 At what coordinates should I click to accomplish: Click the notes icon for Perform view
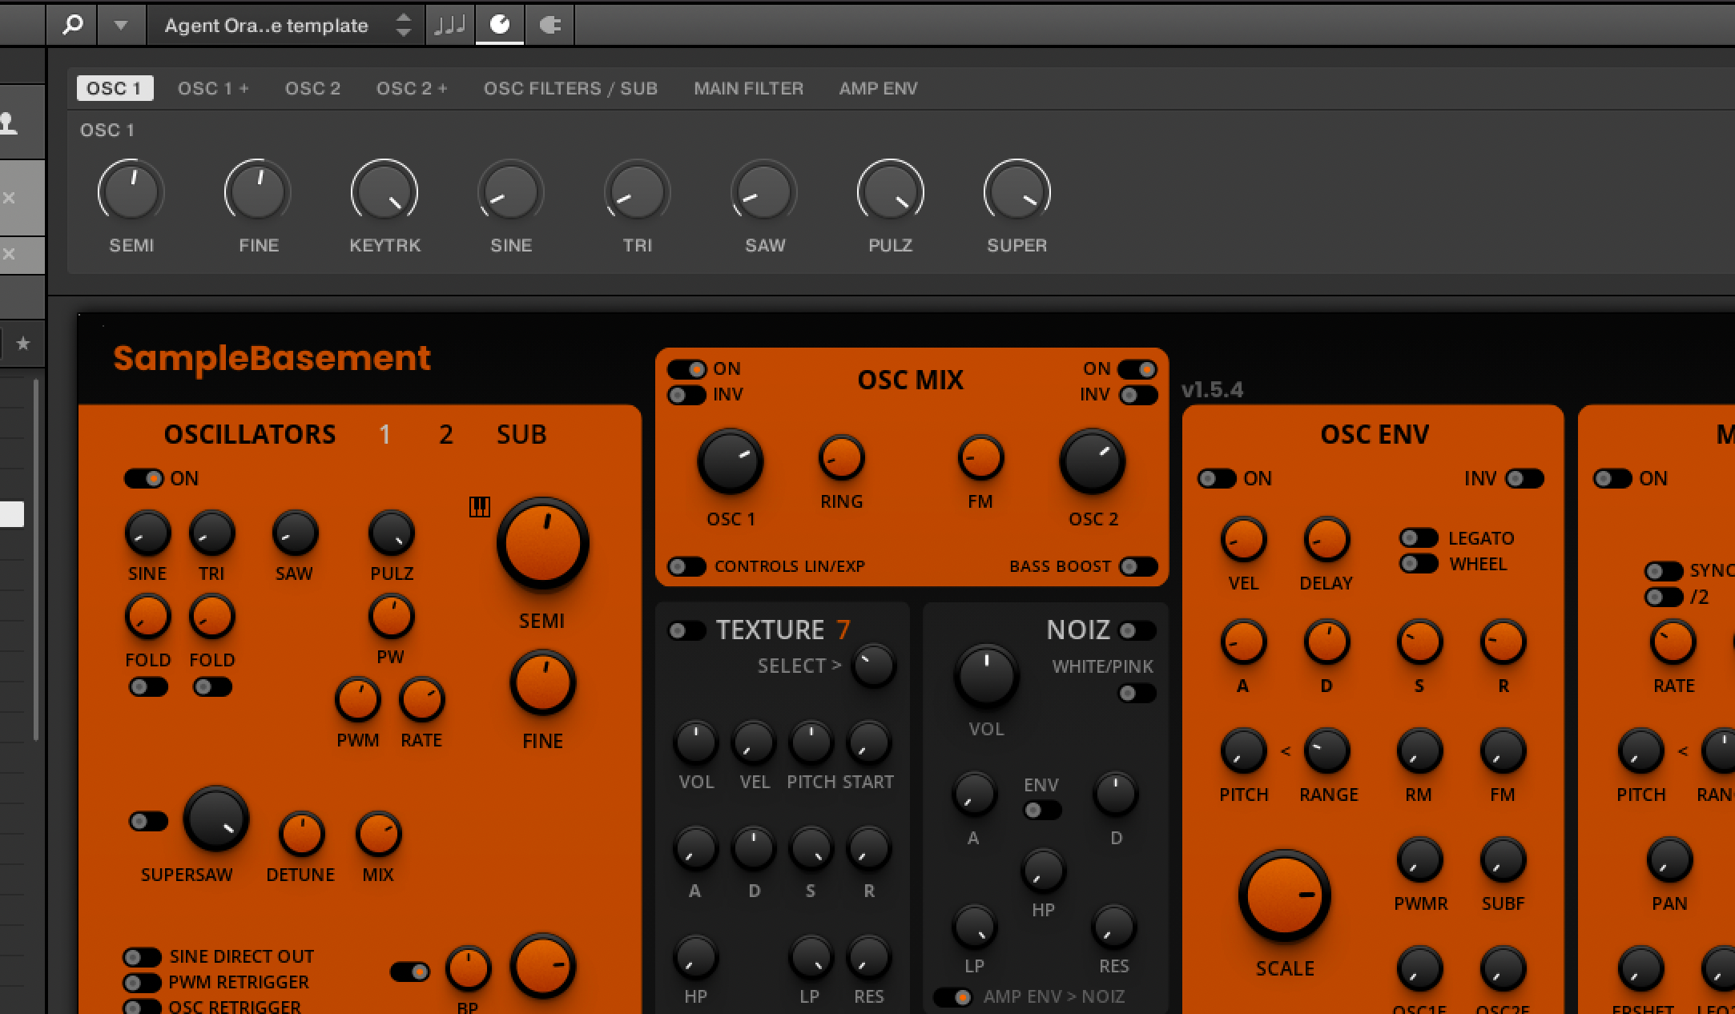[449, 25]
